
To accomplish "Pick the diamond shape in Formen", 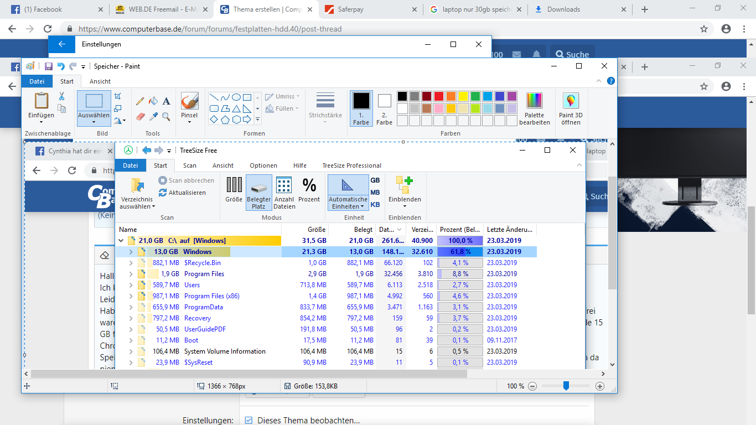I will (214, 120).
